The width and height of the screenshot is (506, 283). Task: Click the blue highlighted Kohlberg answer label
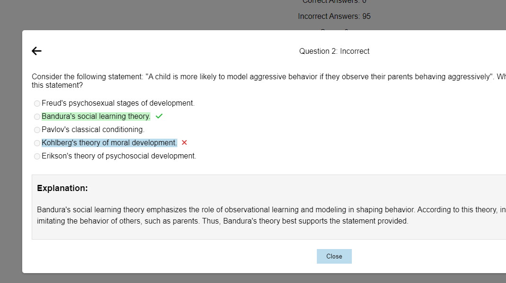[109, 142]
